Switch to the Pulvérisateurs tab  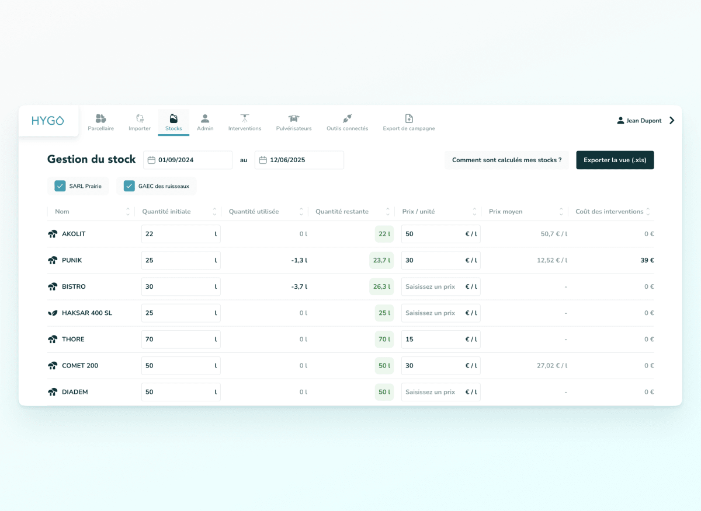pyautogui.click(x=294, y=123)
